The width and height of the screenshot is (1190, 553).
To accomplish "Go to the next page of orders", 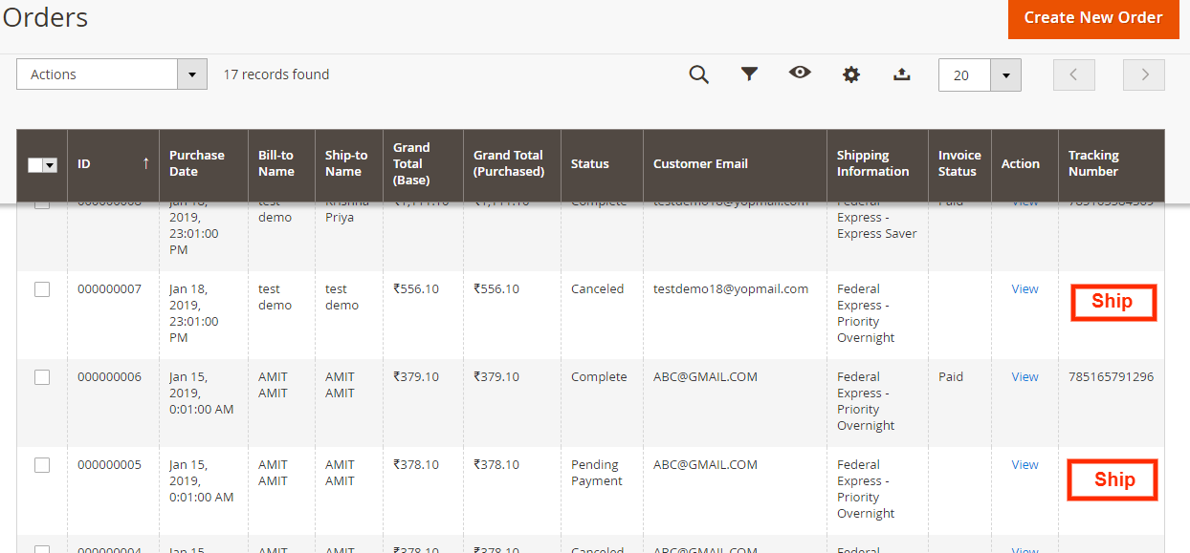I will (x=1144, y=74).
